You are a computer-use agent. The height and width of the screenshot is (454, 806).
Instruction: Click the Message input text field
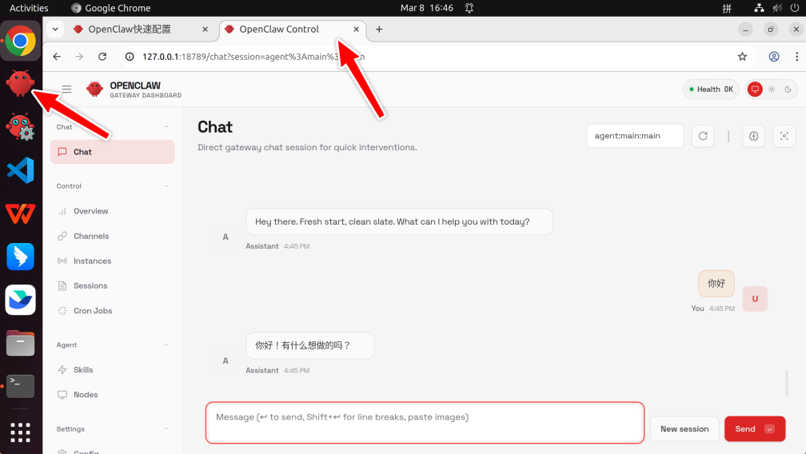(x=425, y=423)
